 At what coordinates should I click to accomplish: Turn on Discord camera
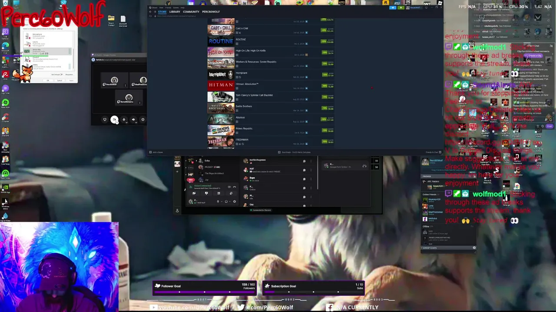pos(194,193)
